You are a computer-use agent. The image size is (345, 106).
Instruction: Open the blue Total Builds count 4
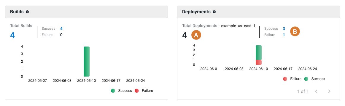click(12, 35)
